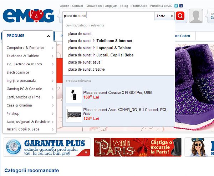Screen dimensions: 214x176
Task: Open the Toate category dropdown
Action: (164, 16)
